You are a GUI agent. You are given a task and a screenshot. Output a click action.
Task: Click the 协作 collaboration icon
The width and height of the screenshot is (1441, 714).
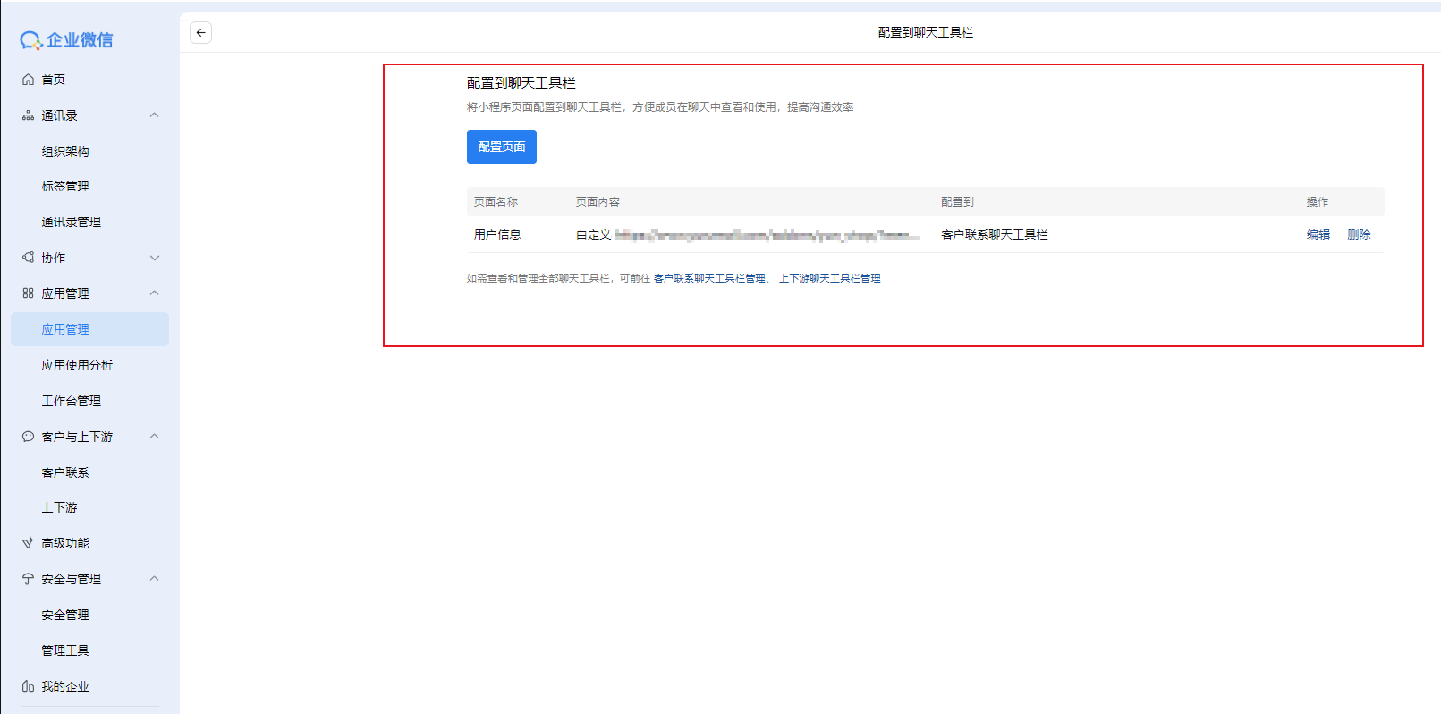pos(28,258)
